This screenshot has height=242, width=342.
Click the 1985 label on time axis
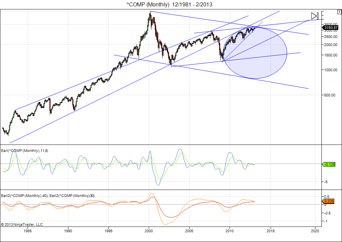[x=28, y=231]
